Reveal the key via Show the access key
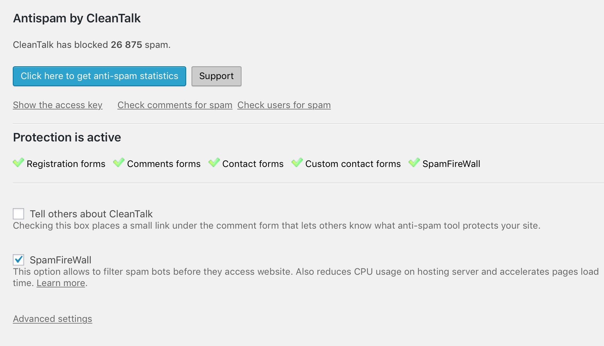 tap(58, 105)
